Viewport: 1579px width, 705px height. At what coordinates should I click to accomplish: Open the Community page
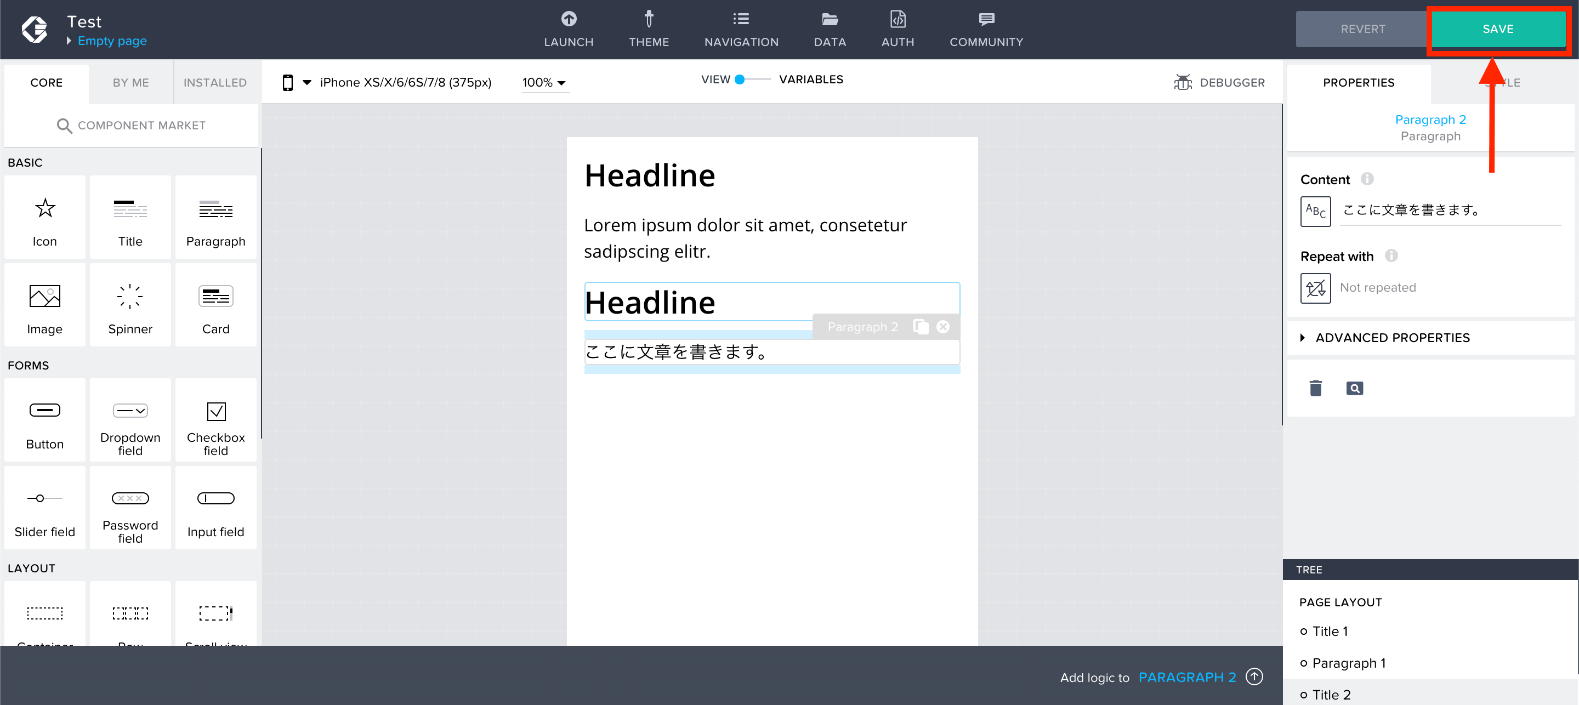pos(986,29)
